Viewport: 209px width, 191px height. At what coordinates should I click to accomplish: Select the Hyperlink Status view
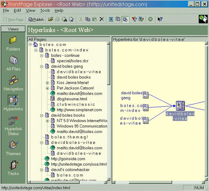pyautogui.click(x=13, y=126)
